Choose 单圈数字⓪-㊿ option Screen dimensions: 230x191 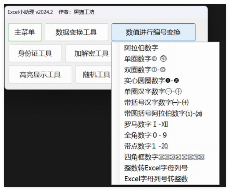pyautogui.click(x=166, y=59)
